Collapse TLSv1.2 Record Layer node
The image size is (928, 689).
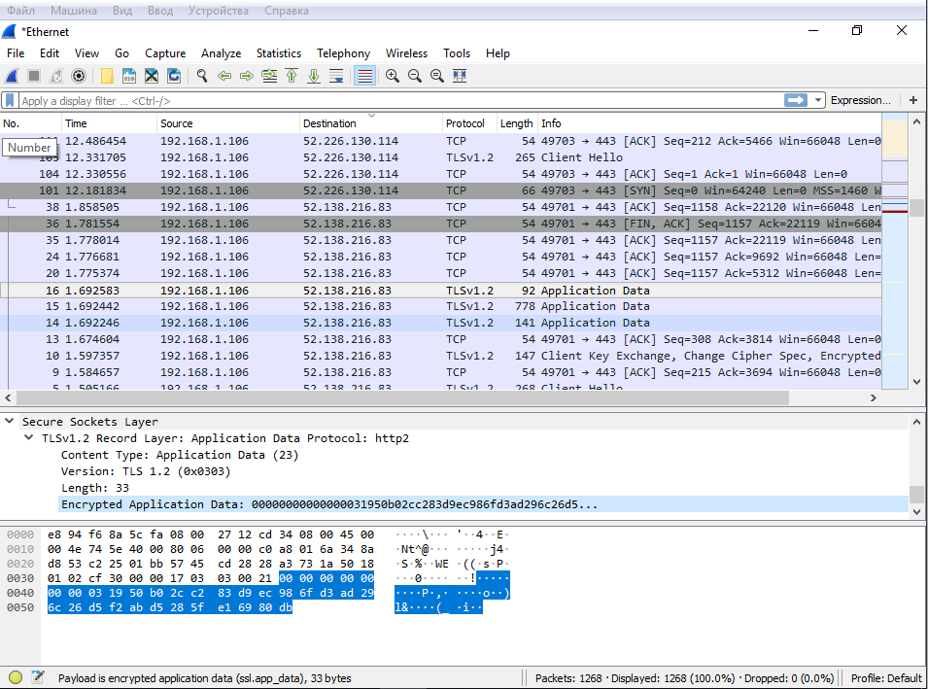tap(28, 437)
